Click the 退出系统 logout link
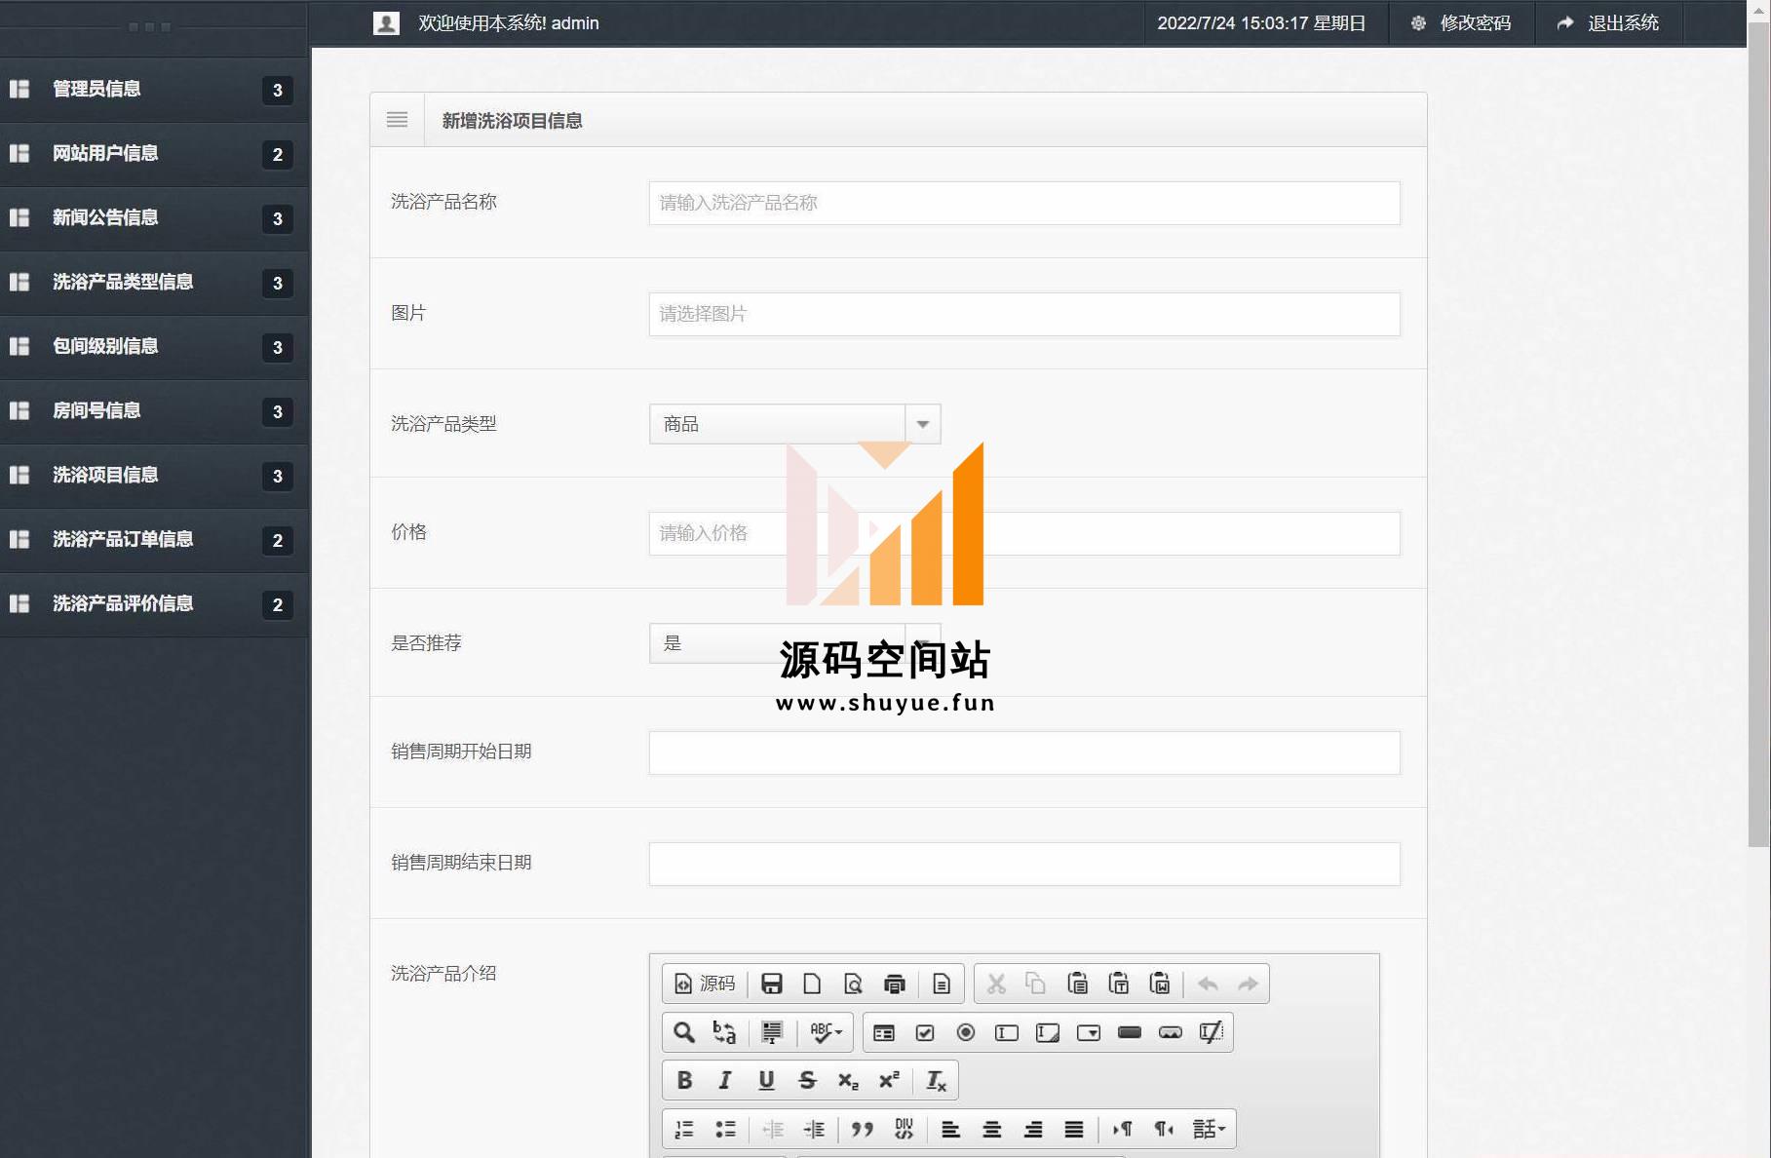 click(x=1608, y=23)
